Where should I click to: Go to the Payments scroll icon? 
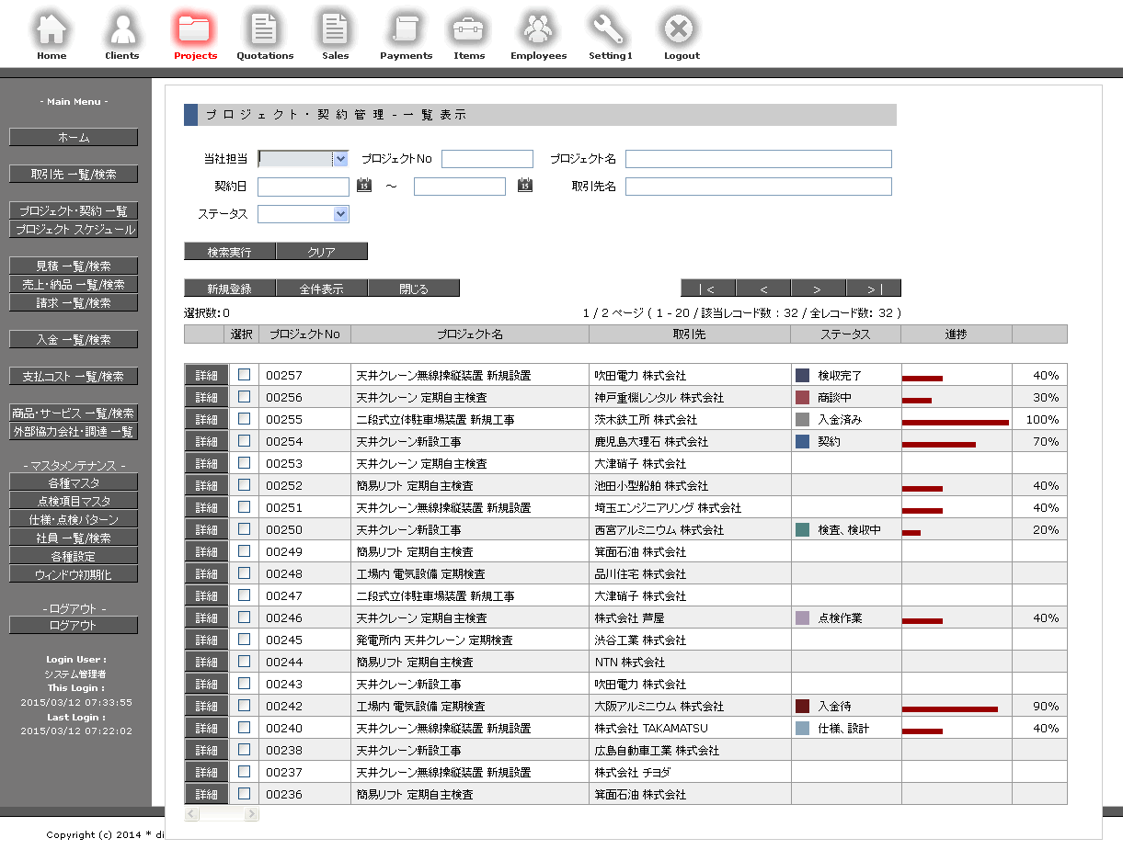pos(406,30)
